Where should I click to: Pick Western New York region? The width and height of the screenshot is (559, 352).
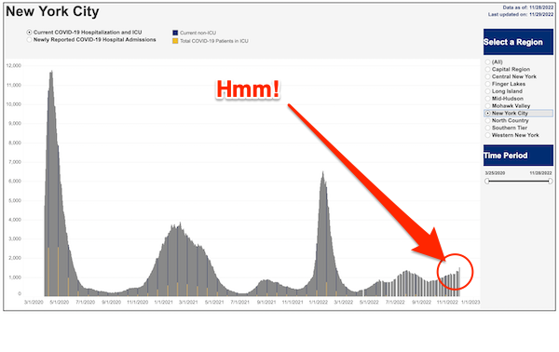click(x=487, y=135)
